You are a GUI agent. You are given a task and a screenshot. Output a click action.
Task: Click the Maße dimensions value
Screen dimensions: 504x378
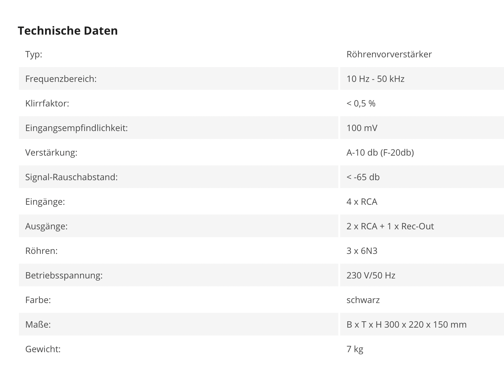pos(407,324)
